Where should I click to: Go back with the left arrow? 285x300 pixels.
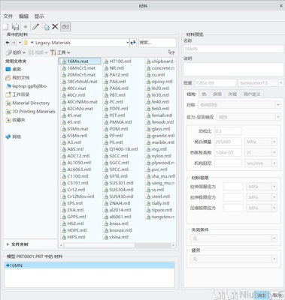[8, 43]
